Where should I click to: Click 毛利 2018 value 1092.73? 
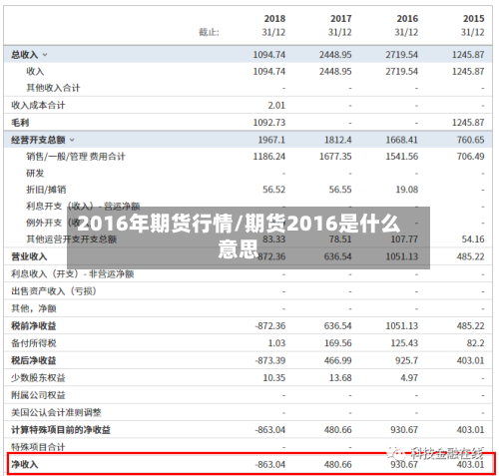(x=269, y=123)
